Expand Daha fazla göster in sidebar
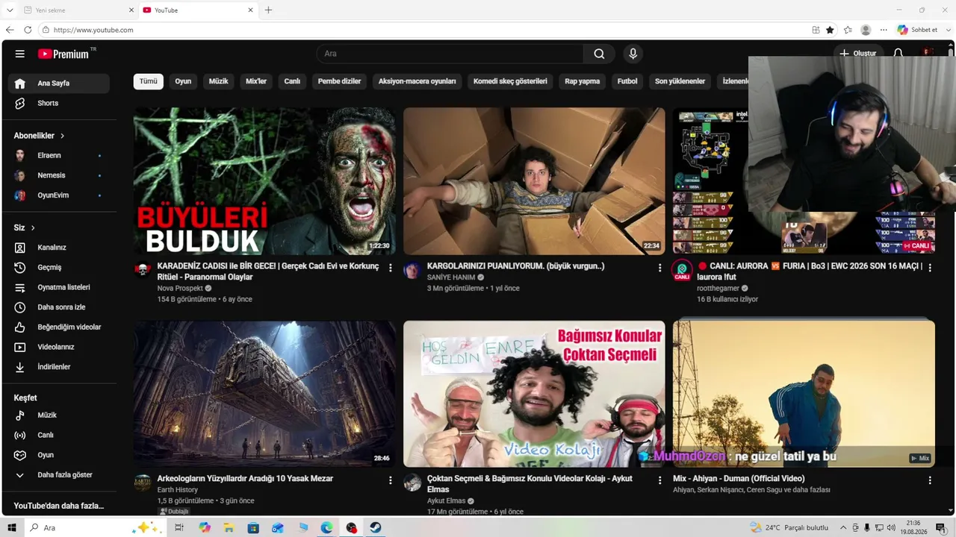 59,475
